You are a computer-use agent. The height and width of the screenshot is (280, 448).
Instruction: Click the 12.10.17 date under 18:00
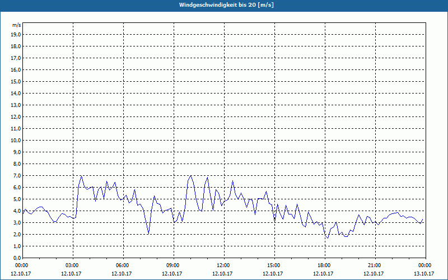tap(323, 273)
